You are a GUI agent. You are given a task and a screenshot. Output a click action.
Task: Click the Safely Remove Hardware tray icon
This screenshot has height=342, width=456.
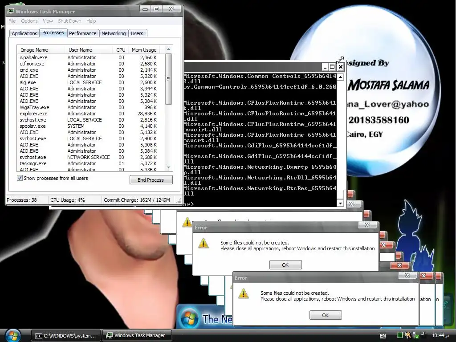pyautogui.click(x=416, y=336)
